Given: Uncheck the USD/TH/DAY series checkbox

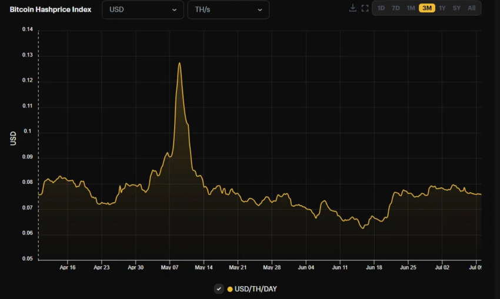Looking at the screenshot, I should pos(219,288).
